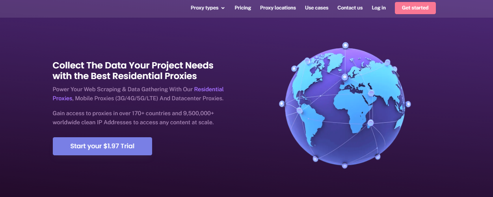Click the node pin at globe's far left edge
Image resolution: width=493 pixels, height=197 pixels.
pos(282,104)
